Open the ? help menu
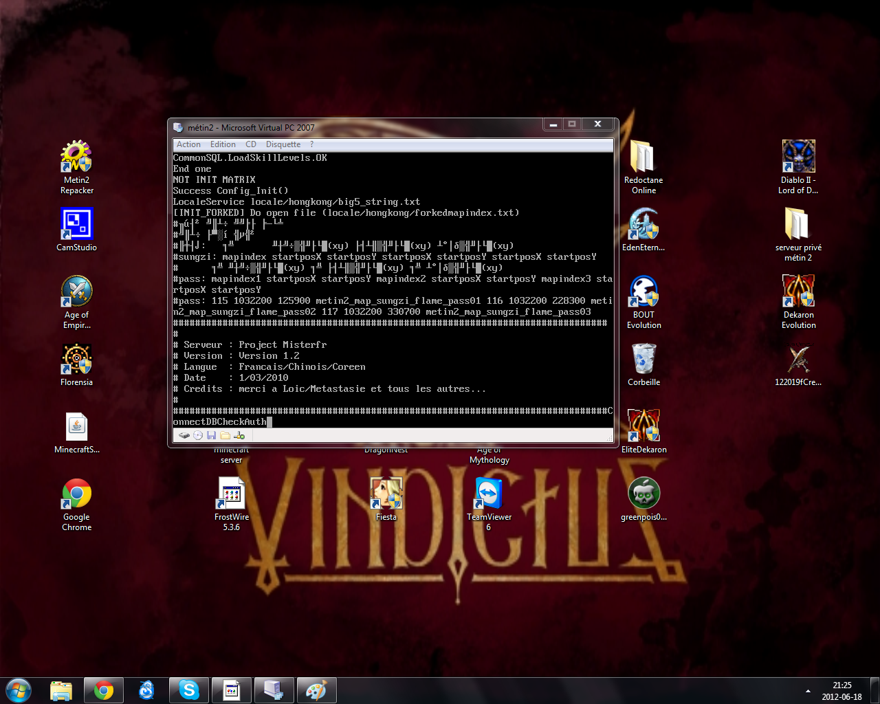The width and height of the screenshot is (880, 704). (311, 144)
